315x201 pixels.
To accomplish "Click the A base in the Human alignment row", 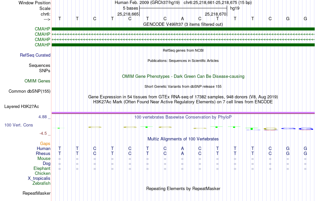I will pos(182,148).
